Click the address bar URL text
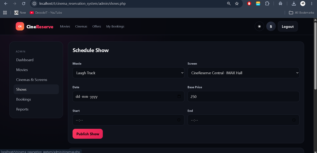317x153 pixels. pyautogui.click(x=82, y=4)
